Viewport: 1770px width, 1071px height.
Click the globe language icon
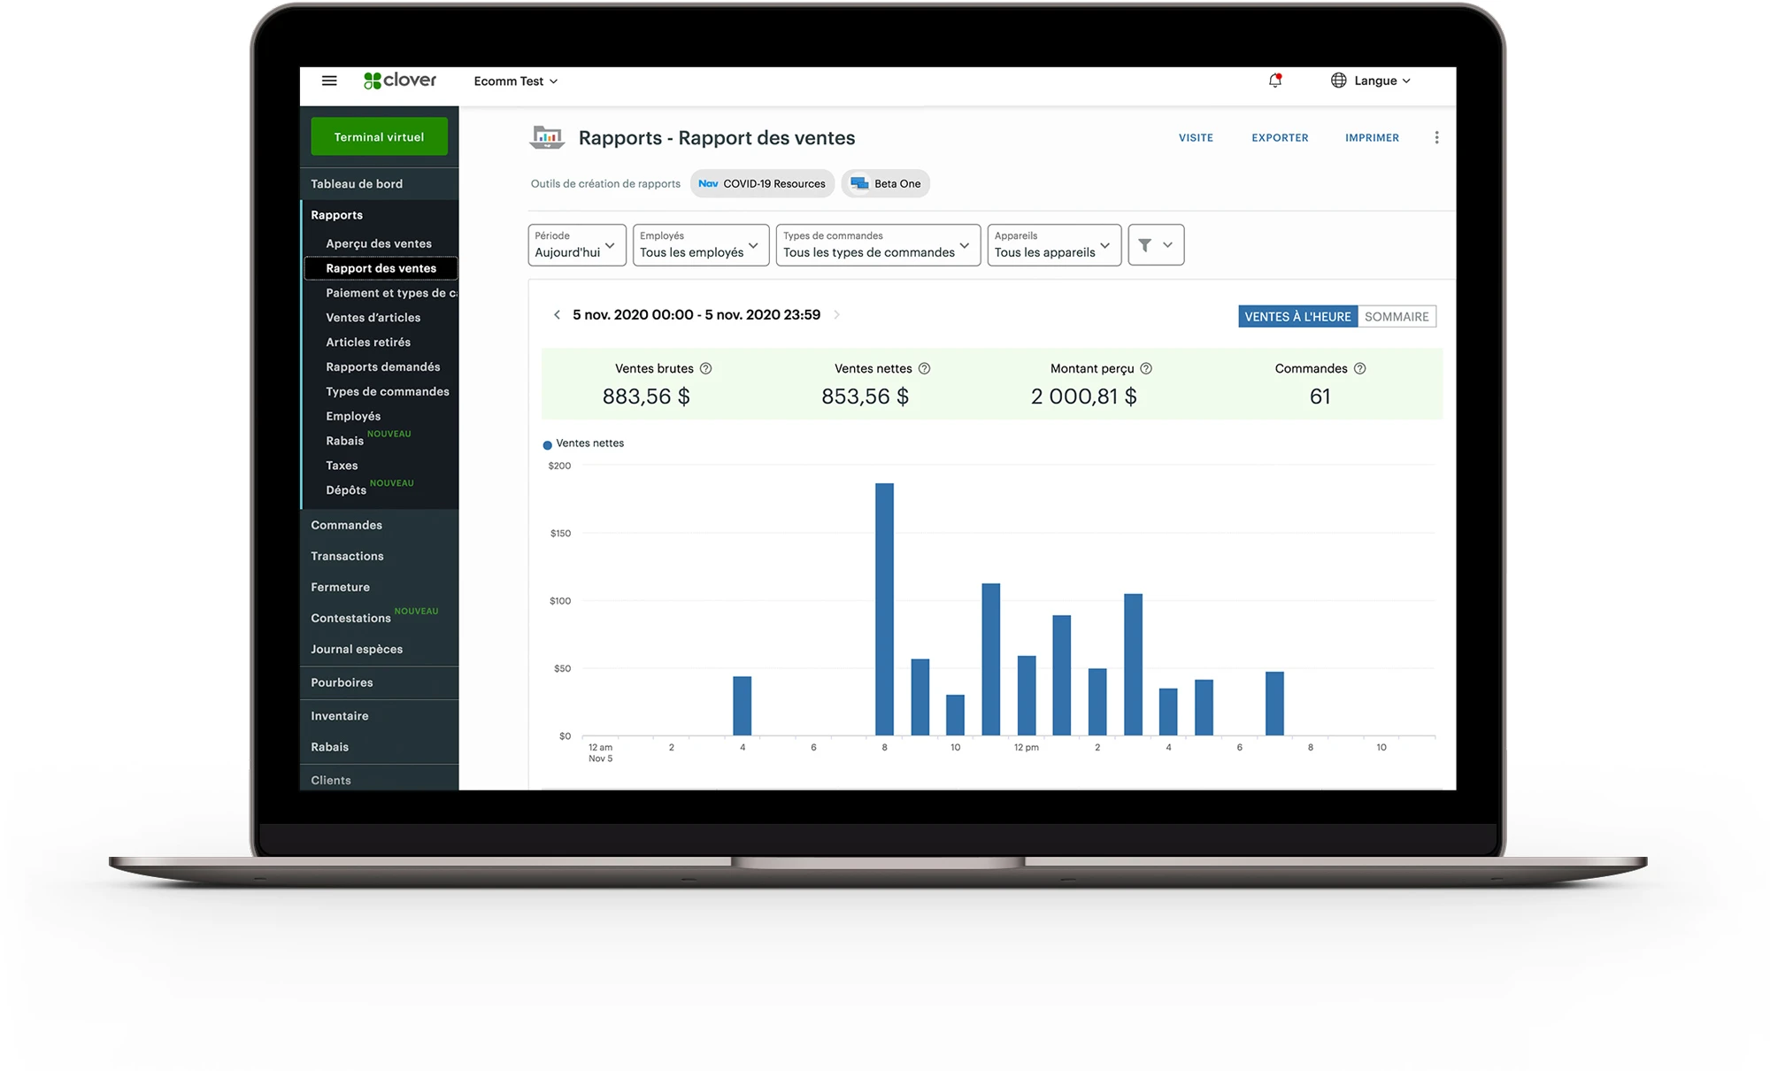point(1338,81)
